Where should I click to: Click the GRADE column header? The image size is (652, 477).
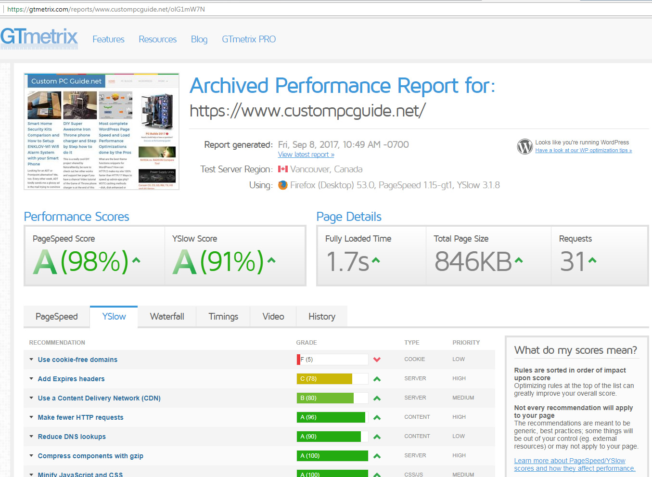(307, 343)
